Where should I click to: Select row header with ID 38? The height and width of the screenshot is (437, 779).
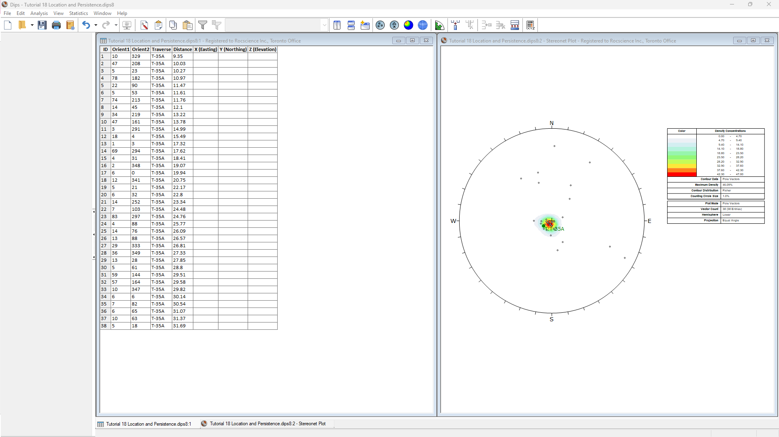coord(105,326)
